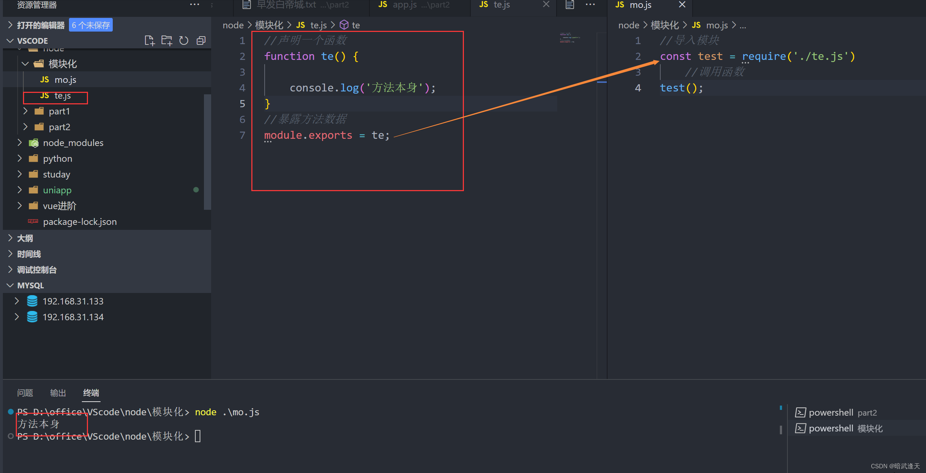Close the mo.js editor tab
926x473 pixels.
[682, 4]
